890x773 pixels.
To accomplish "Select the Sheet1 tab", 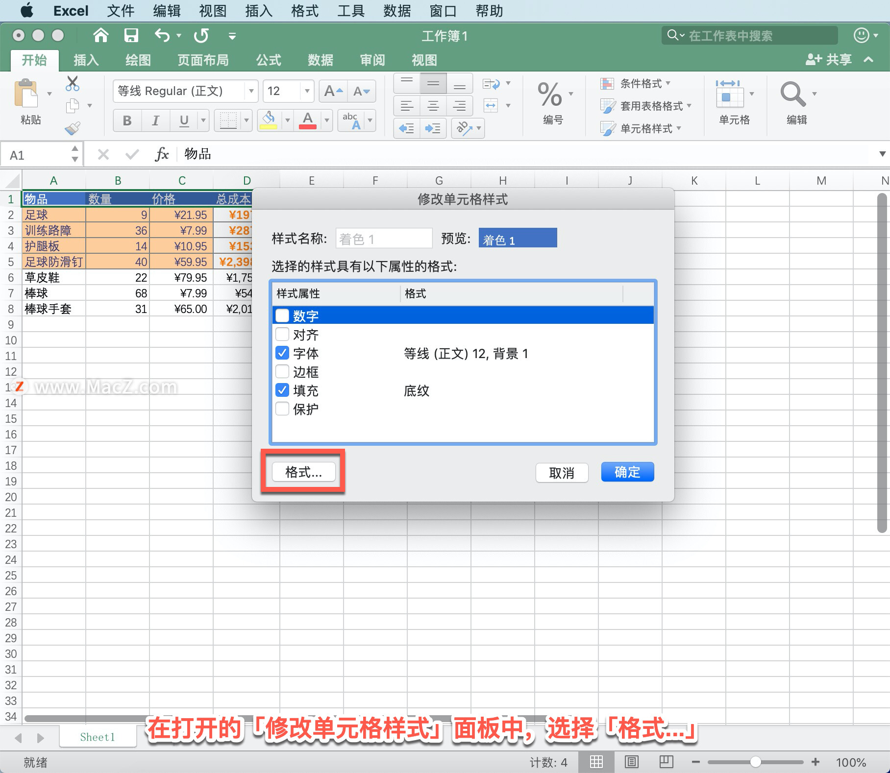I will 98,737.
